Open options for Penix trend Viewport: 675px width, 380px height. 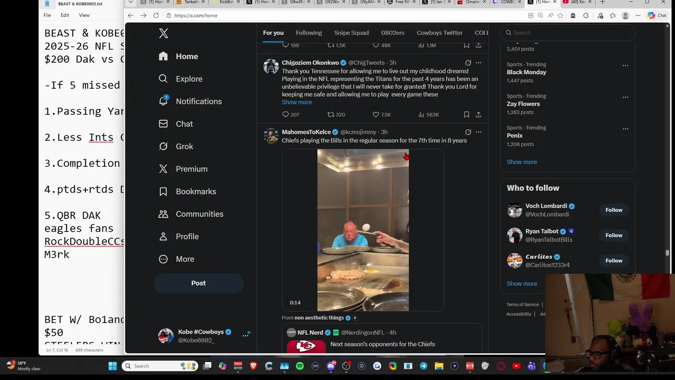pos(625,129)
